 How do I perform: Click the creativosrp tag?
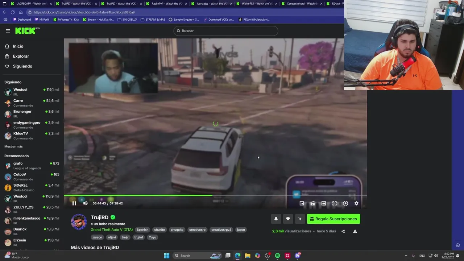(197, 230)
